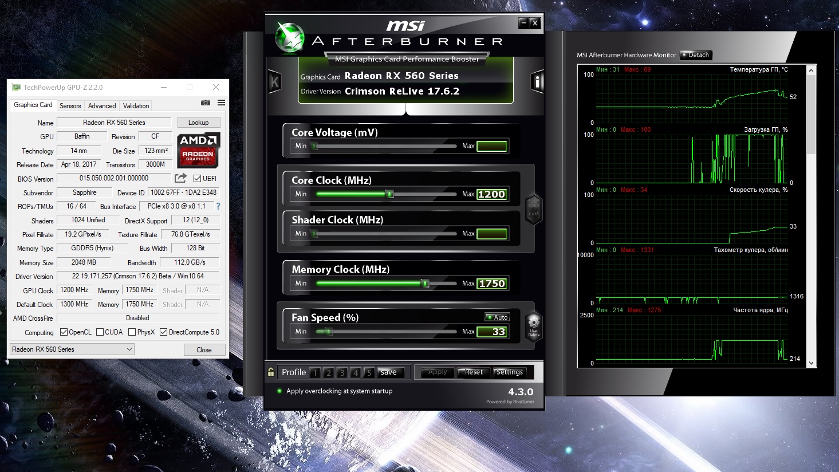The height and width of the screenshot is (472, 839).
Task: Click the fan tachometer graph
Action: click(x=692, y=278)
